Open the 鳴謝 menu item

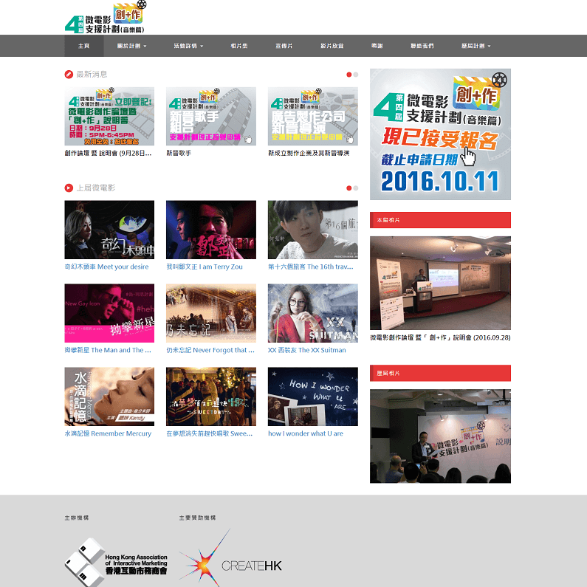pyautogui.click(x=377, y=46)
